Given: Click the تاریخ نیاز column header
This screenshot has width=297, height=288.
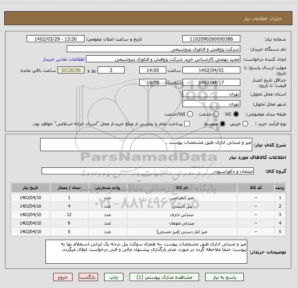Looking at the screenshot, I should point(30,188).
